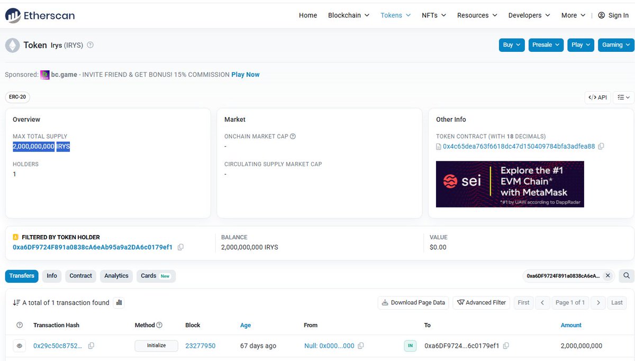
Task: Switch to the Analytics tab
Action: pos(116,276)
